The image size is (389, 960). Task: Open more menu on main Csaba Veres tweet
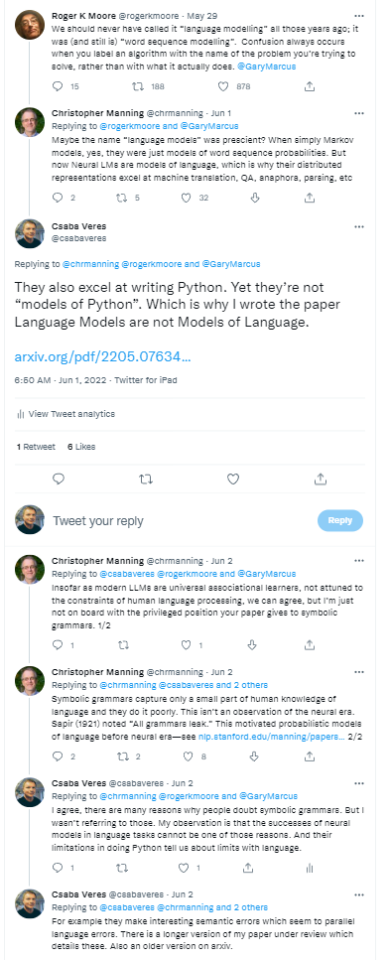click(359, 226)
